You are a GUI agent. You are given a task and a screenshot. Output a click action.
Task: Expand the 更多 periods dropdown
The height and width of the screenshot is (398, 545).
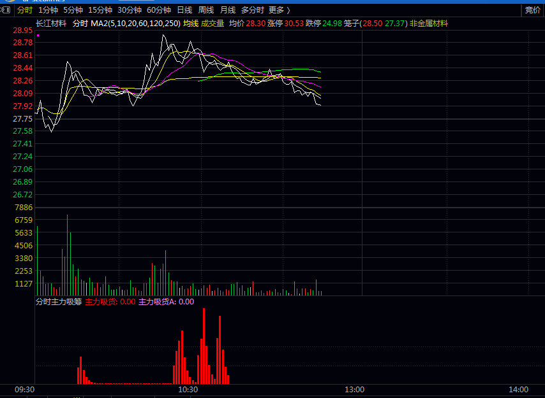279,10
